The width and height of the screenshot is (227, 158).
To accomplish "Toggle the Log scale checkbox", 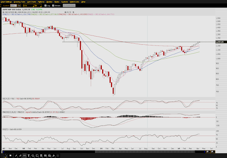I will pos(45,6).
